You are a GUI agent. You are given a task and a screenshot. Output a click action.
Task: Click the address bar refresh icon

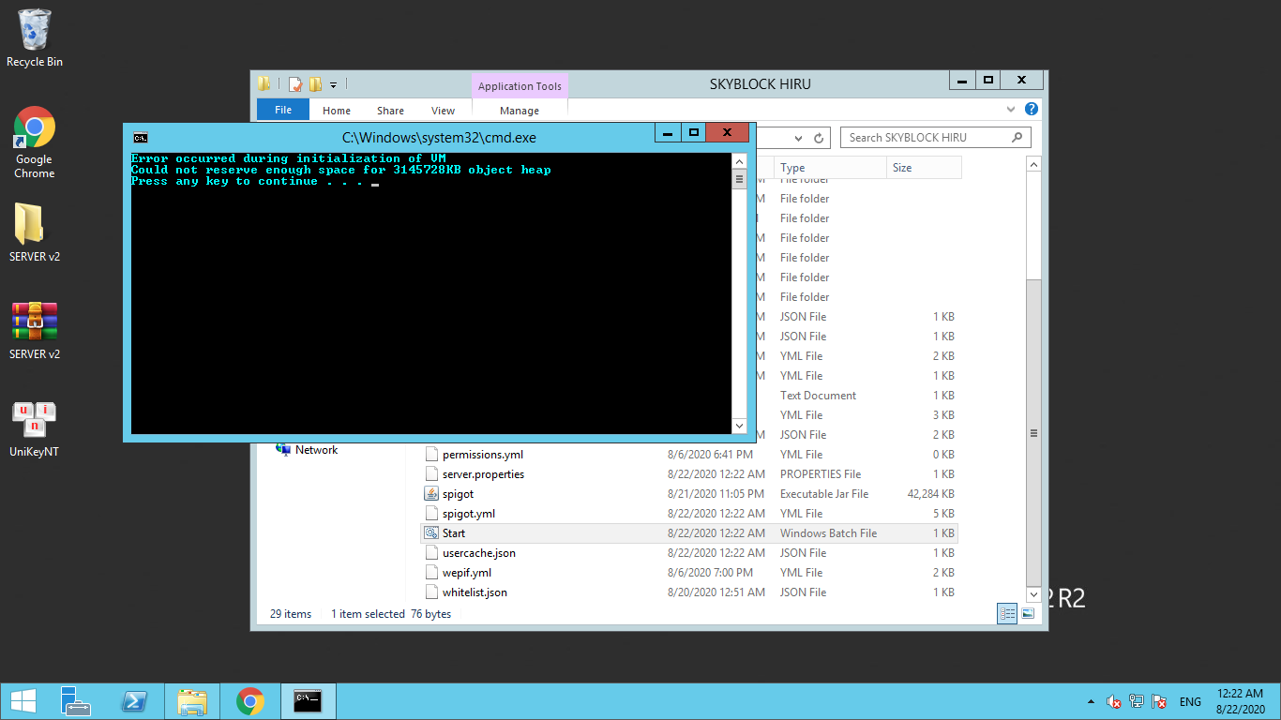point(819,138)
